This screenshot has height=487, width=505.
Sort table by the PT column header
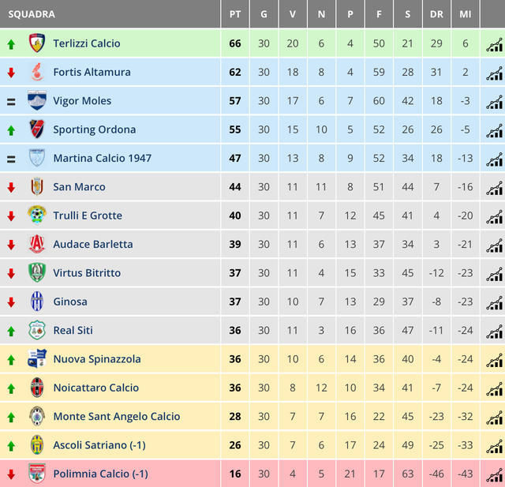click(235, 14)
